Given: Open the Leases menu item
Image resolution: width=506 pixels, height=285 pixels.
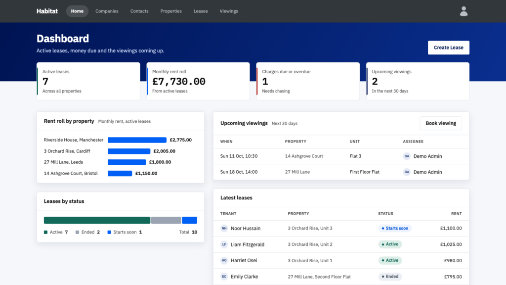Looking at the screenshot, I should coord(201,11).
